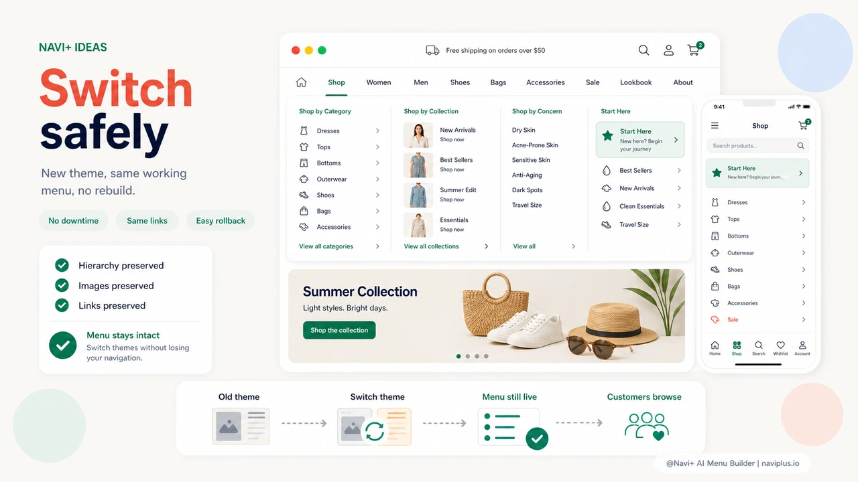Tap the Search icon on mobile bottom bar
Image resolution: width=858 pixels, height=482 pixels.
(758, 345)
